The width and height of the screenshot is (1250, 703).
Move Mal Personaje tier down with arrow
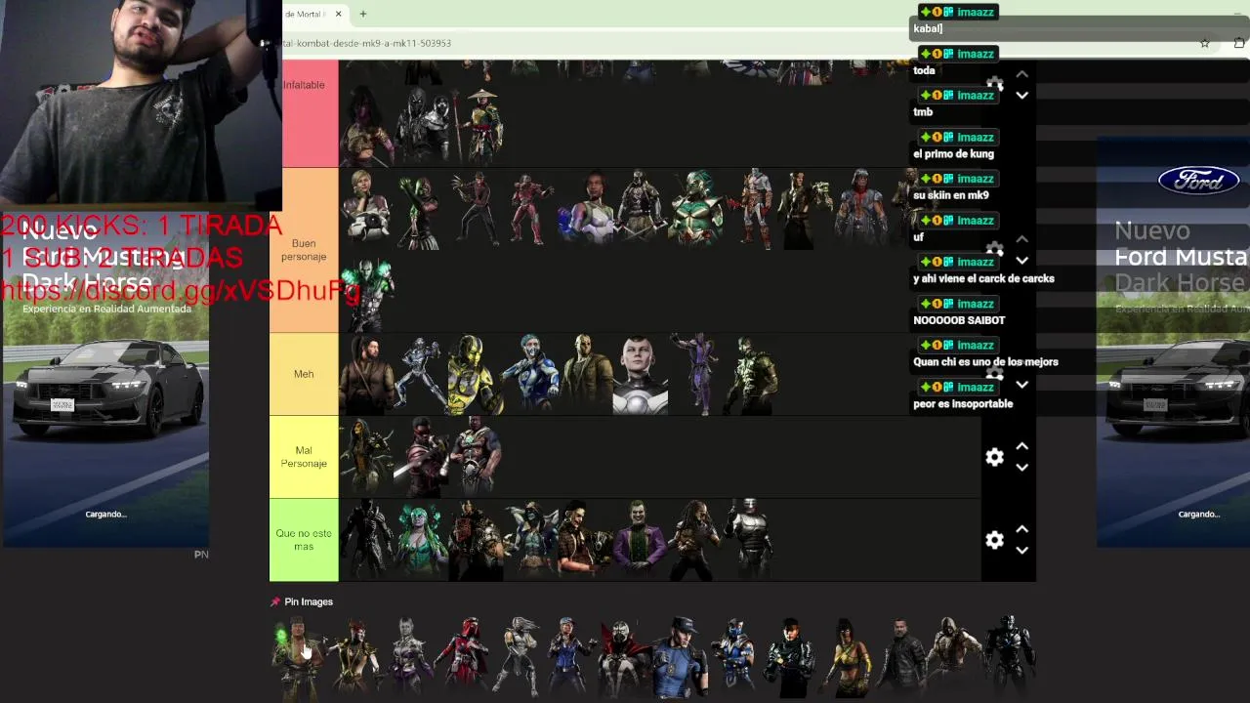pos(1021,468)
